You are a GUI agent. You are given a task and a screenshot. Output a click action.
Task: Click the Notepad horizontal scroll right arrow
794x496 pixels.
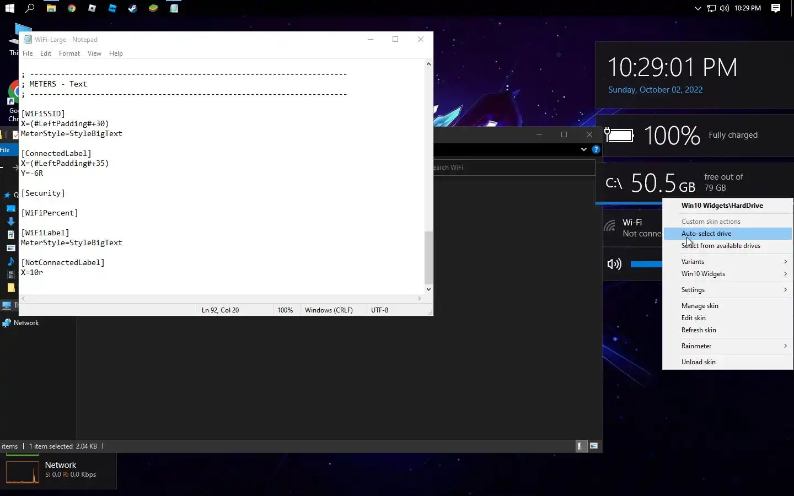click(420, 298)
